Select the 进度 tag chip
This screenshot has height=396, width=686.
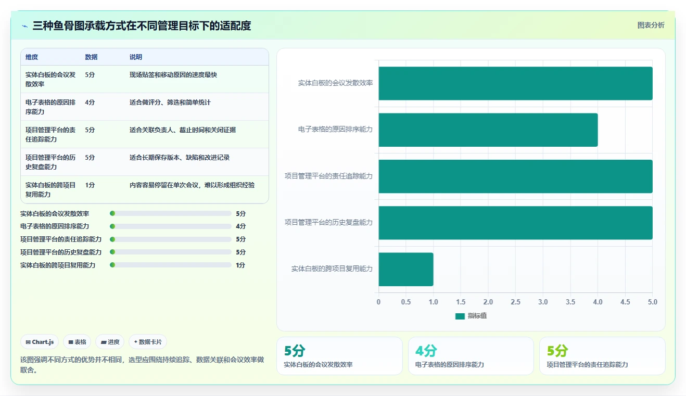[x=110, y=342]
